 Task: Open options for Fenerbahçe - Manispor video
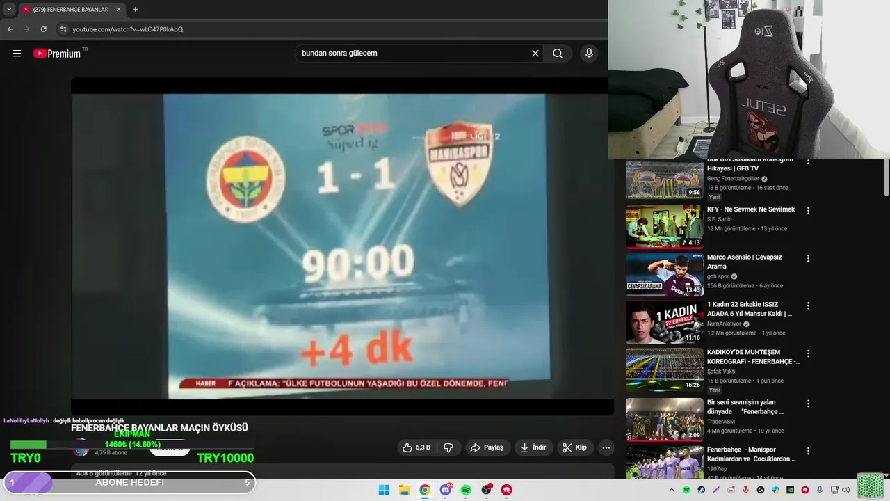point(808,451)
